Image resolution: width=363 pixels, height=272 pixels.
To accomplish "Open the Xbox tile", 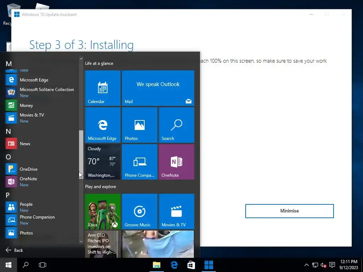I will point(103,211).
